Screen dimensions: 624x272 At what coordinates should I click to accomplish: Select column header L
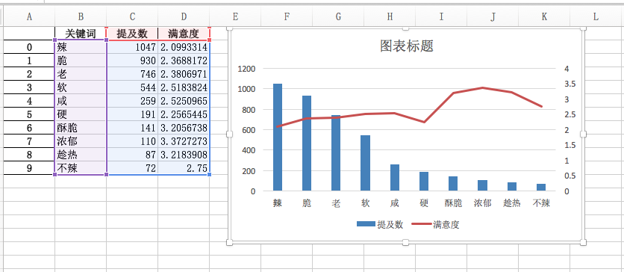[596, 16]
